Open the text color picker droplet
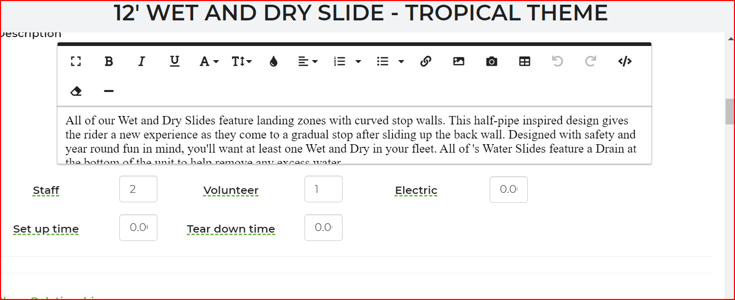Viewport: 735px width, 300px height. [x=274, y=62]
